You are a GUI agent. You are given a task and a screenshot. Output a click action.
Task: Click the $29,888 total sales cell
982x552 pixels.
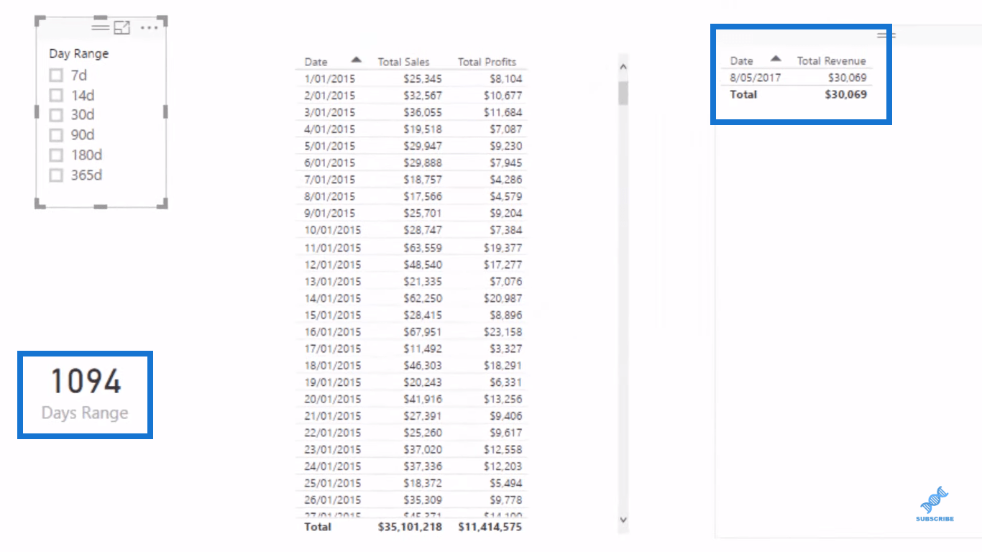pos(423,162)
